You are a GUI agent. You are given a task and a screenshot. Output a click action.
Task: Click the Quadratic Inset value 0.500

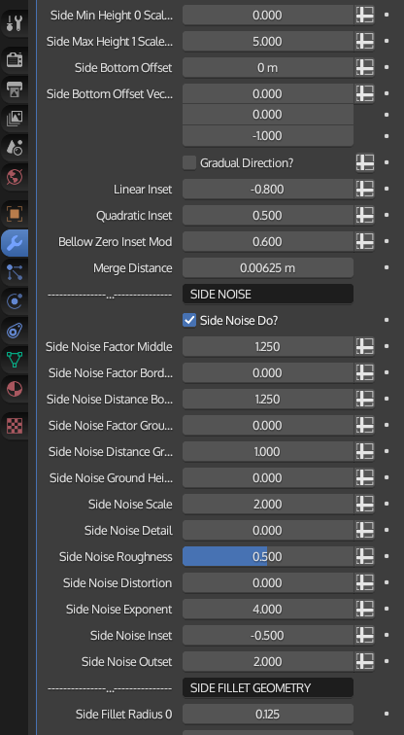(268, 216)
